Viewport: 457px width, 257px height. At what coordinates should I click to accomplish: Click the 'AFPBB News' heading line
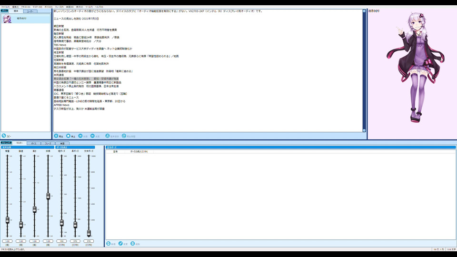coord(61,105)
